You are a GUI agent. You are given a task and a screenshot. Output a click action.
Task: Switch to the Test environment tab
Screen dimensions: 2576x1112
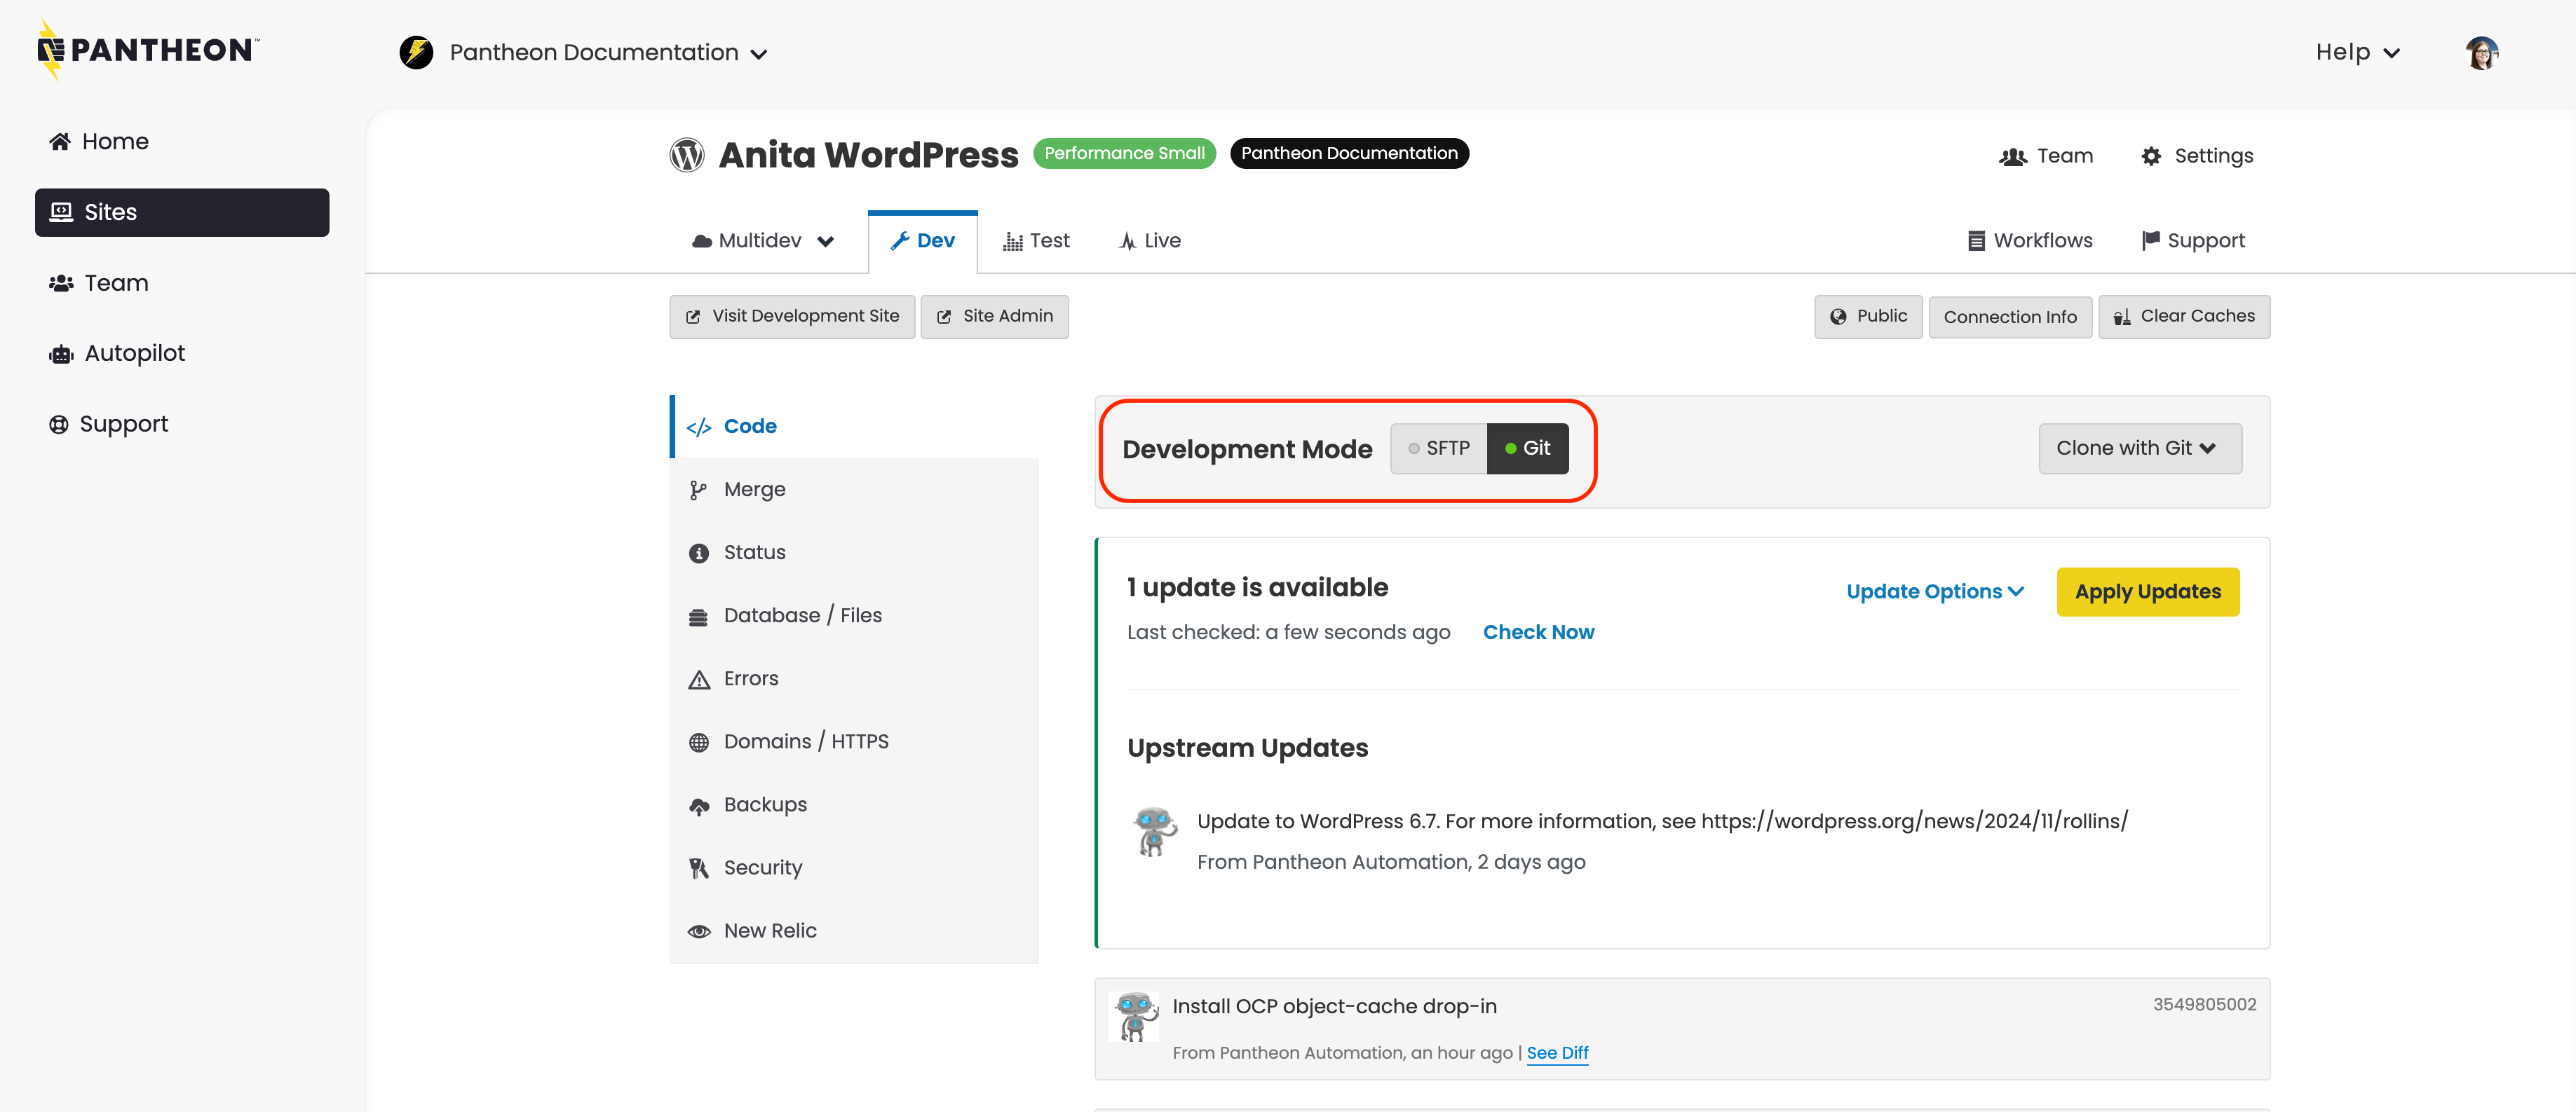[1036, 241]
